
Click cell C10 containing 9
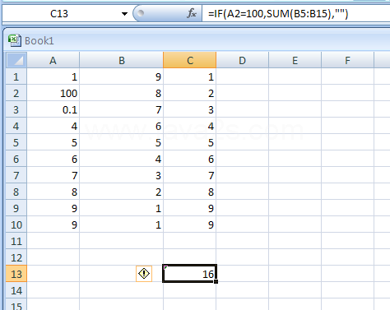(190, 224)
